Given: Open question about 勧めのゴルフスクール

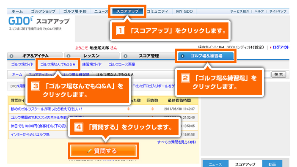Looking at the screenshot, I should click(x=47, y=109).
